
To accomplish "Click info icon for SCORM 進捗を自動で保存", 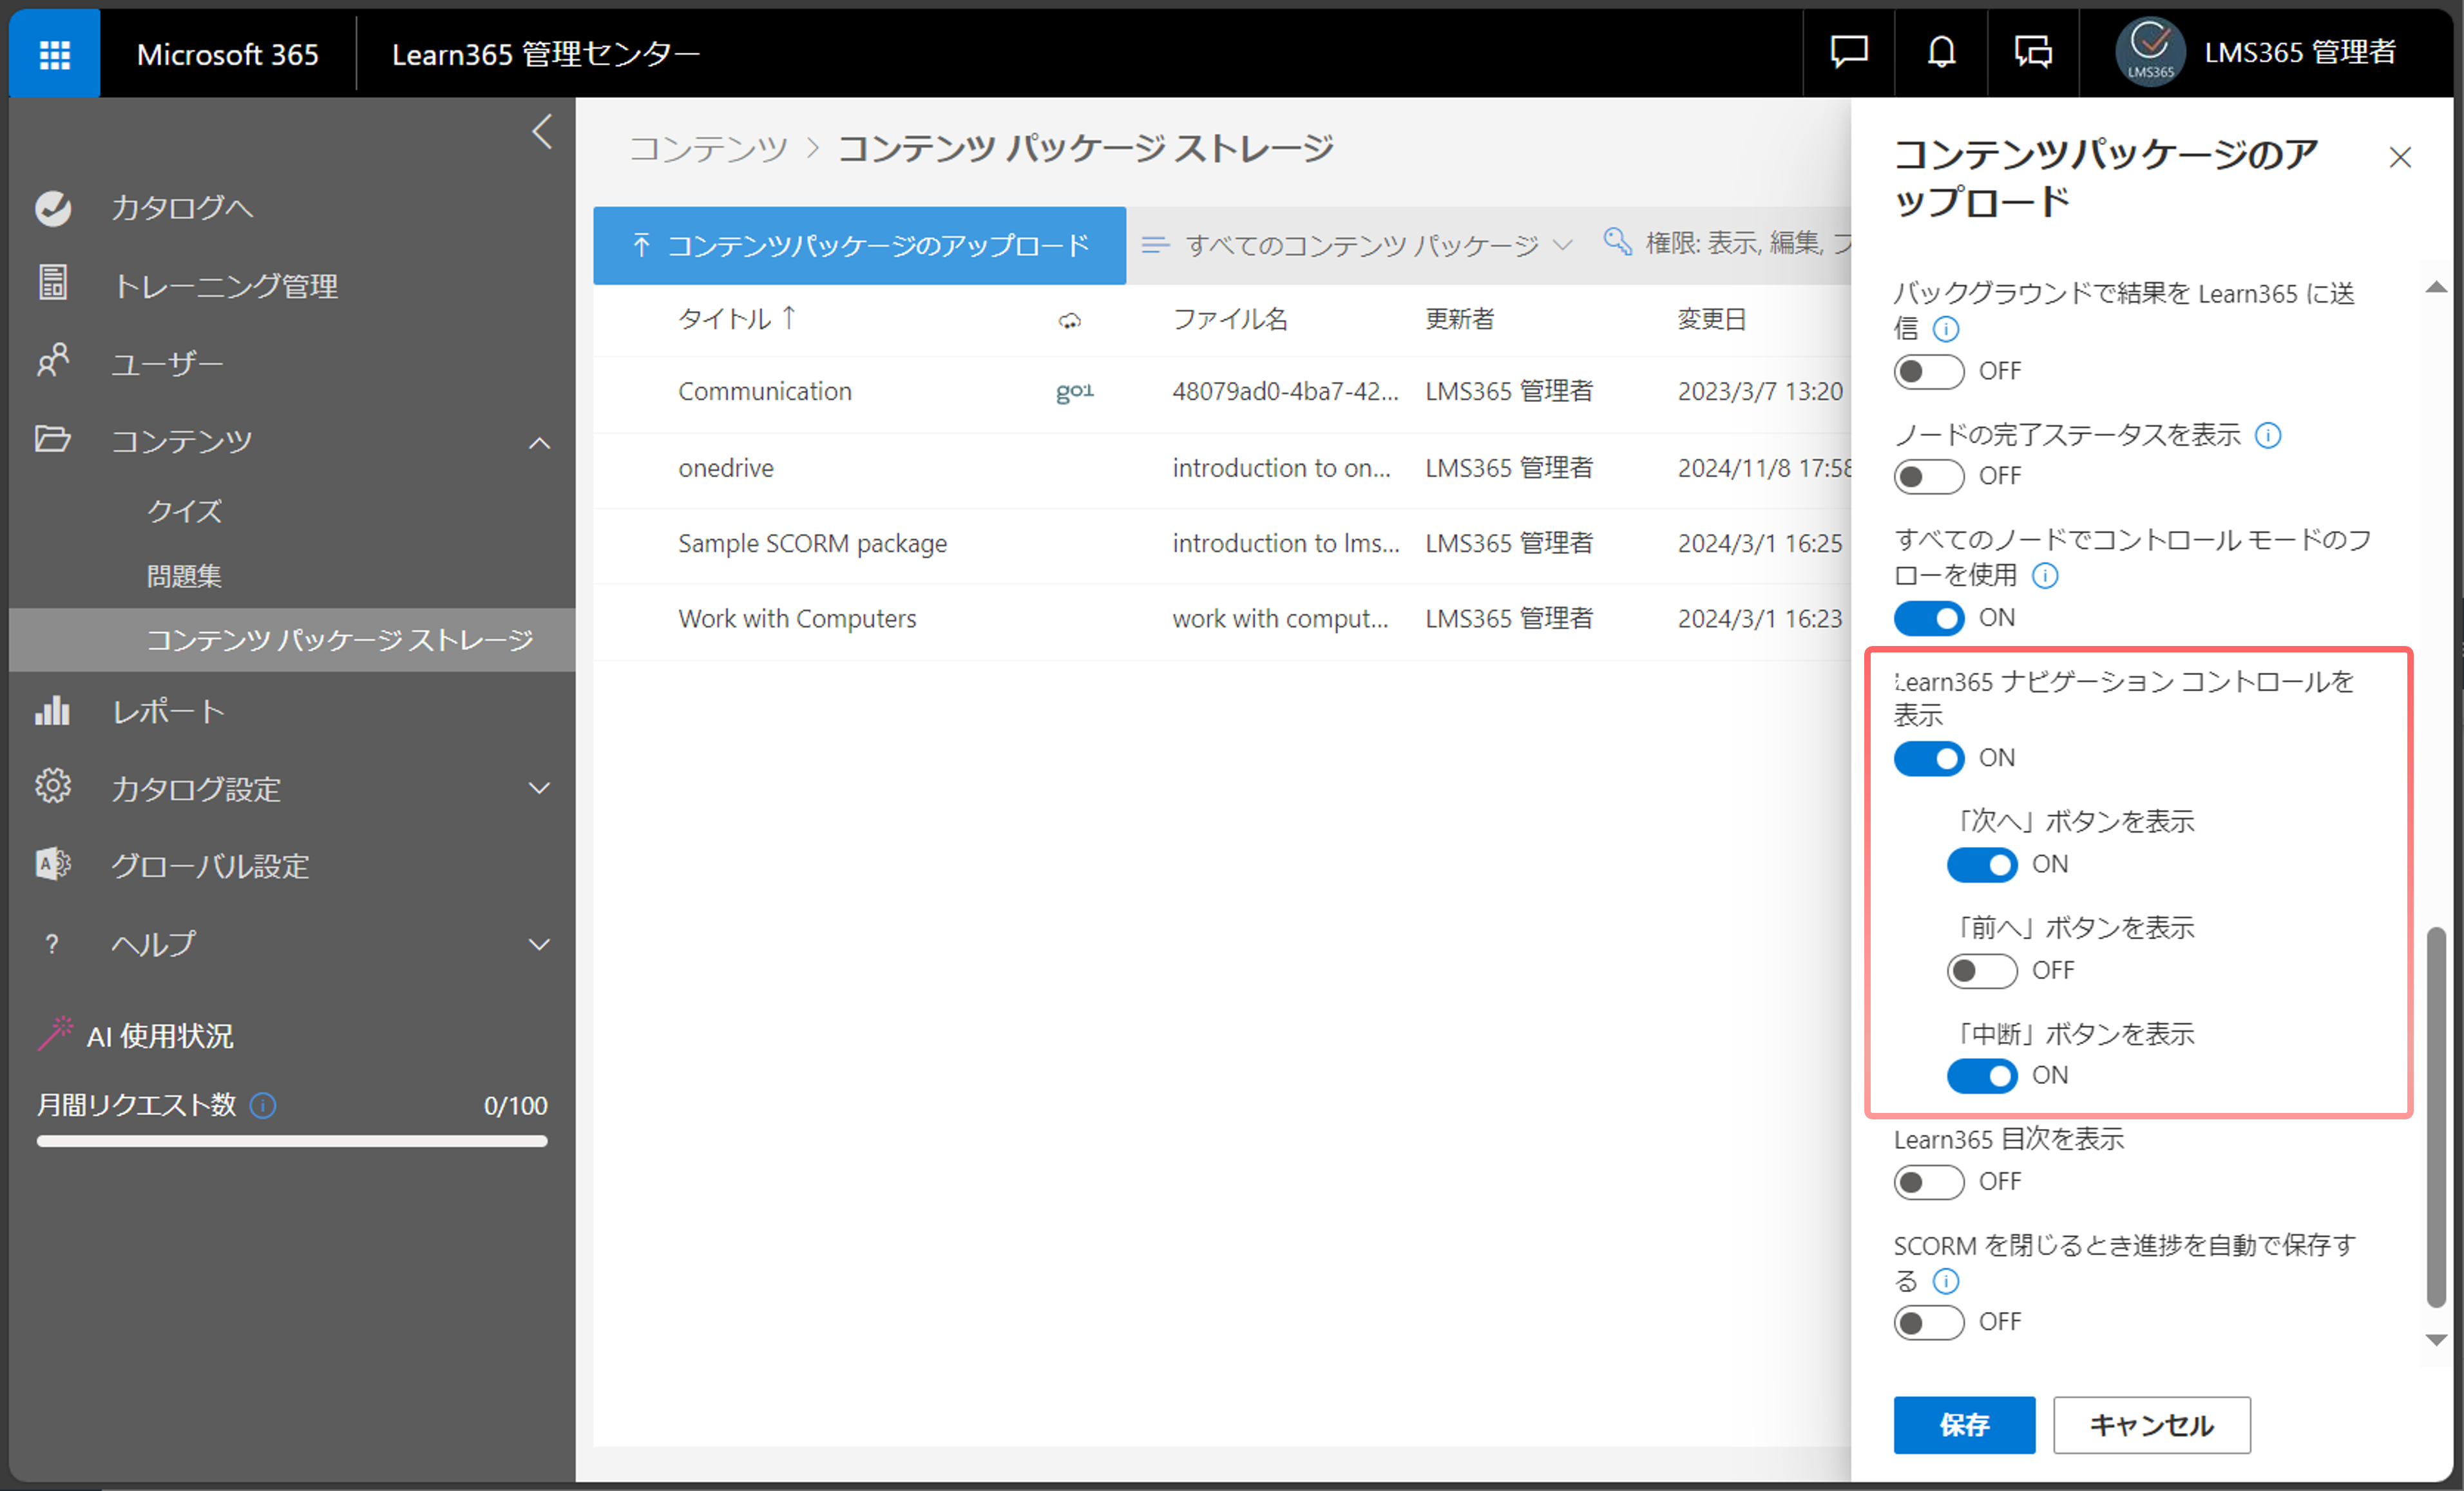I will 1946,1281.
